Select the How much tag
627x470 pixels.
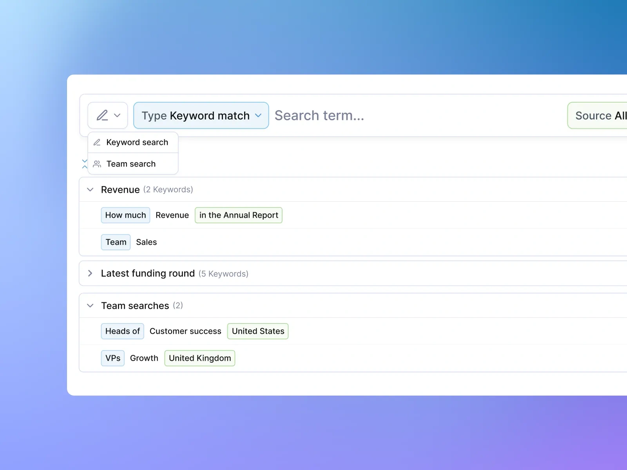point(125,215)
